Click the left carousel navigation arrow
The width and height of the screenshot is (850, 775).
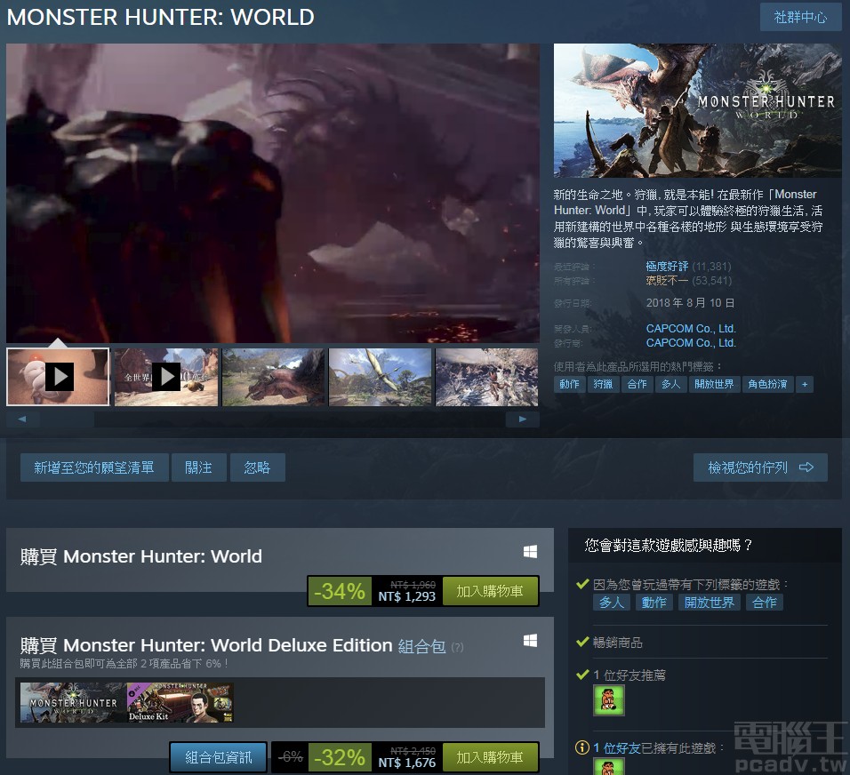[x=22, y=419]
